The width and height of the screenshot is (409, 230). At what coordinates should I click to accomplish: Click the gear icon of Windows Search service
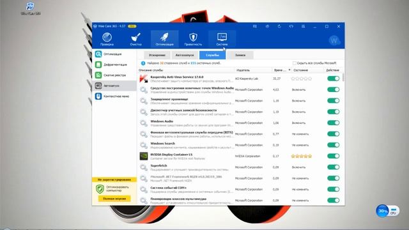pos(144,145)
